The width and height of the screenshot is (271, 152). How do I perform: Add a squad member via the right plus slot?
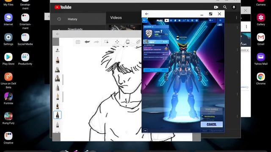(x=206, y=73)
